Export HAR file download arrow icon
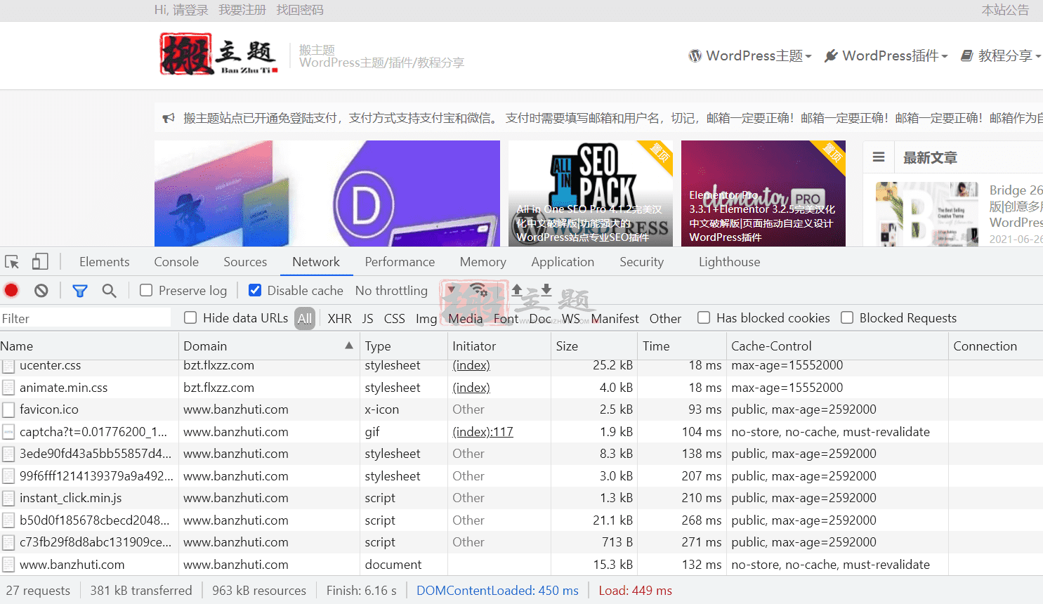Image resolution: width=1043 pixels, height=604 pixels. click(x=546, y=289)
